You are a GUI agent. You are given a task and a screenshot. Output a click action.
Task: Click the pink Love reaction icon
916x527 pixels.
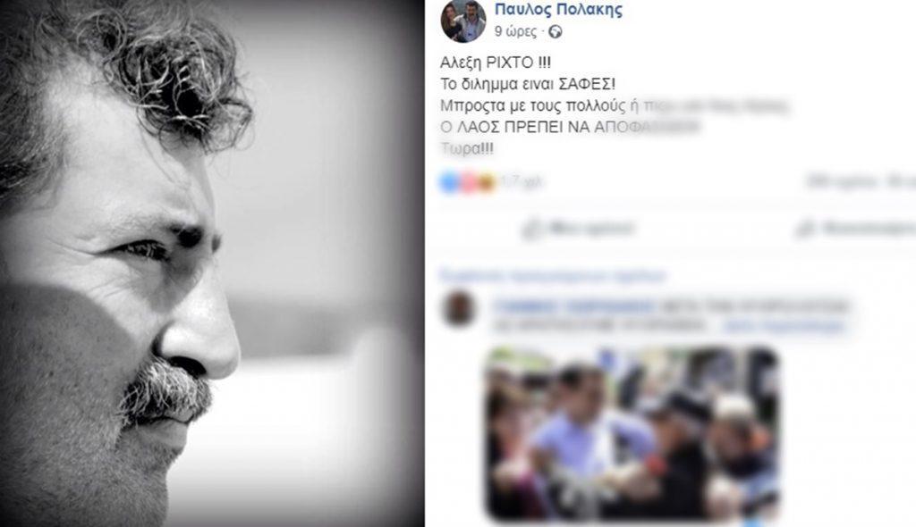pyautogui.click(x=469, y=183)
